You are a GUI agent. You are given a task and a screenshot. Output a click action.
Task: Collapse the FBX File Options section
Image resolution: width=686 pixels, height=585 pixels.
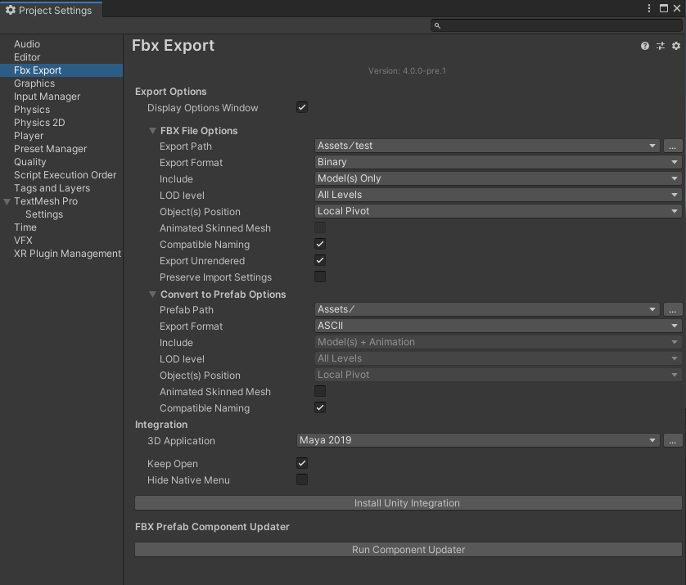152,130
